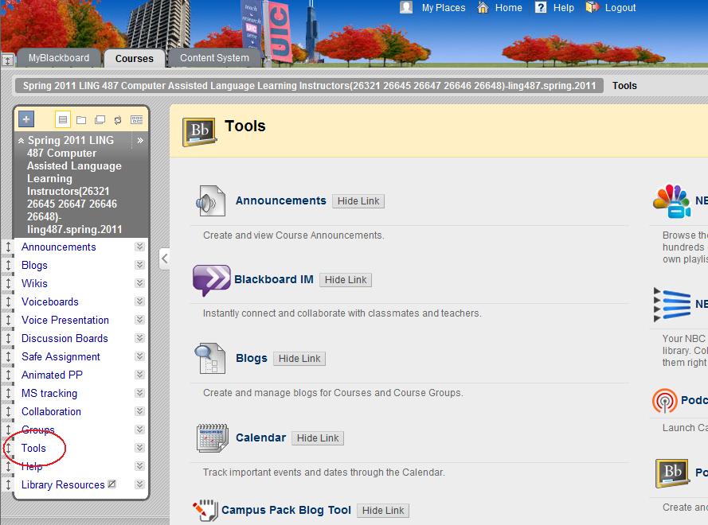Open the Content System tab
Image resolution: width=708 pixels, height=525 pixels.
(214, 58)
